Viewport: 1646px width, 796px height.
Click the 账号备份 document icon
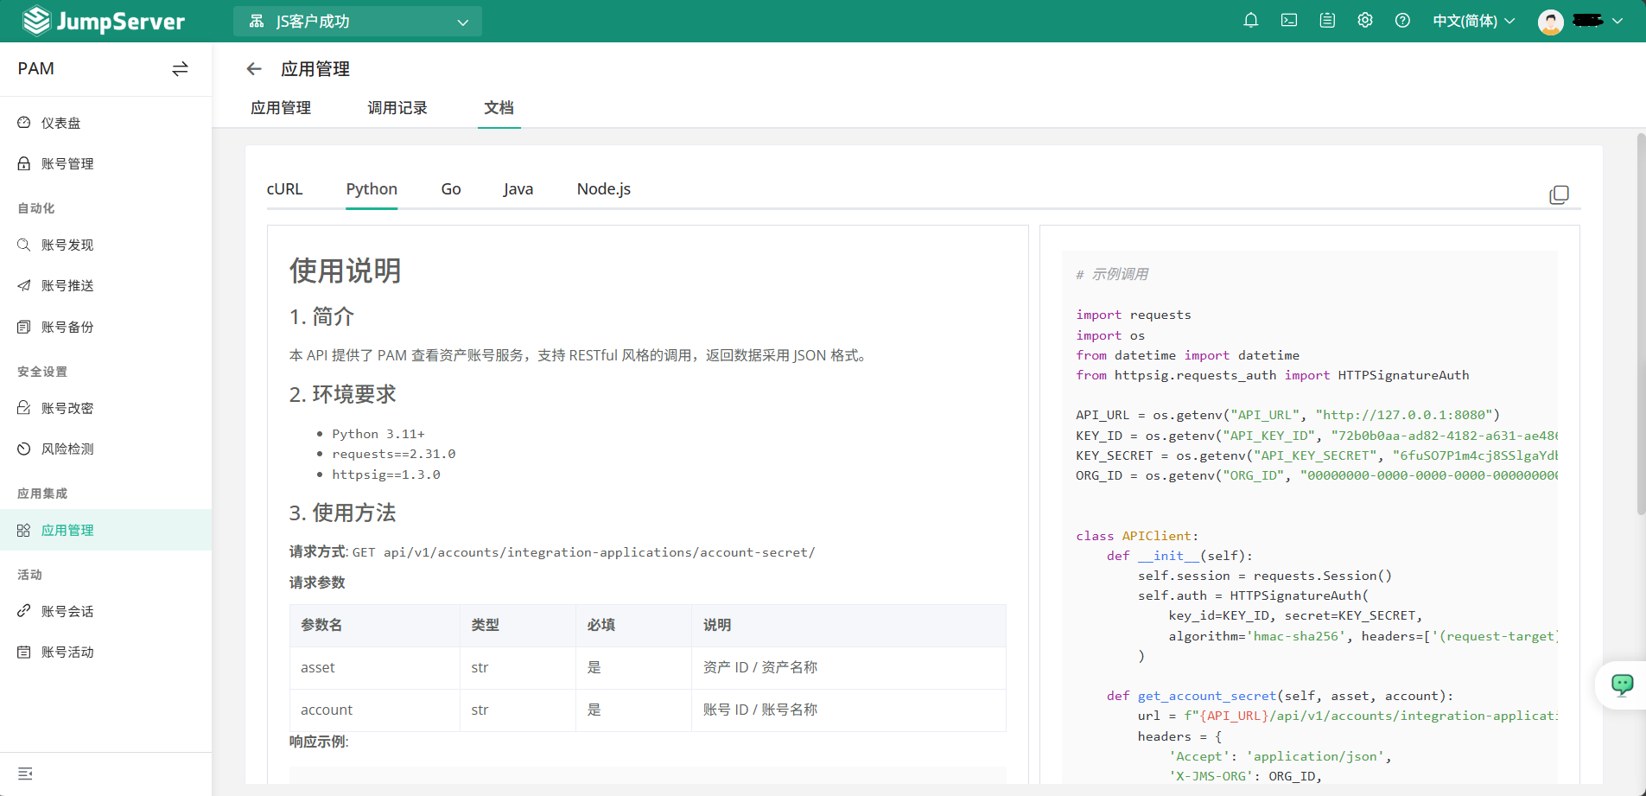pos(24,327)
